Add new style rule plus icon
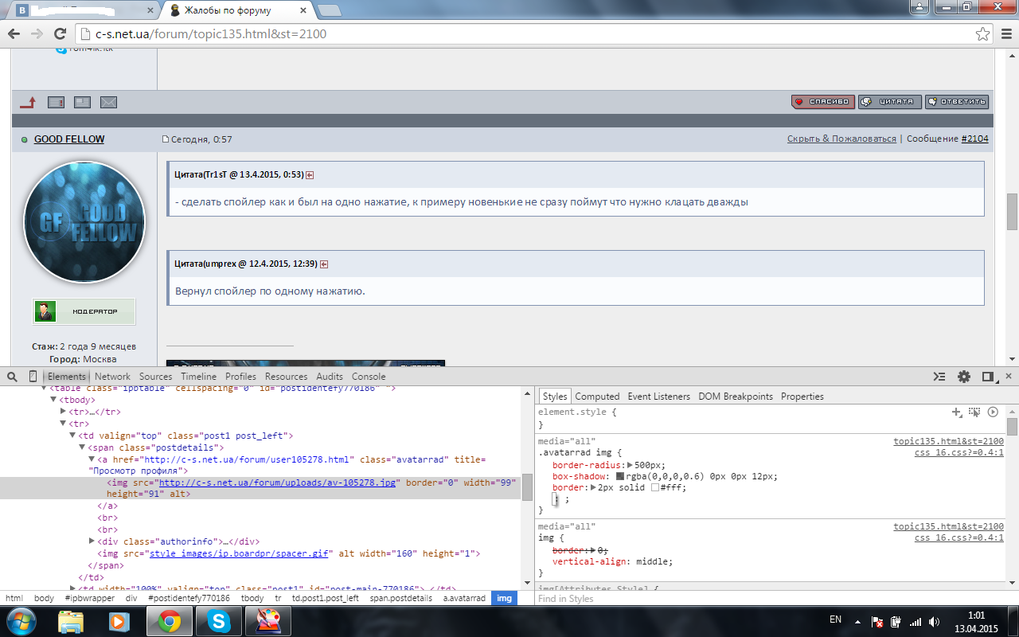1019x637 pixels. (957, 412)
